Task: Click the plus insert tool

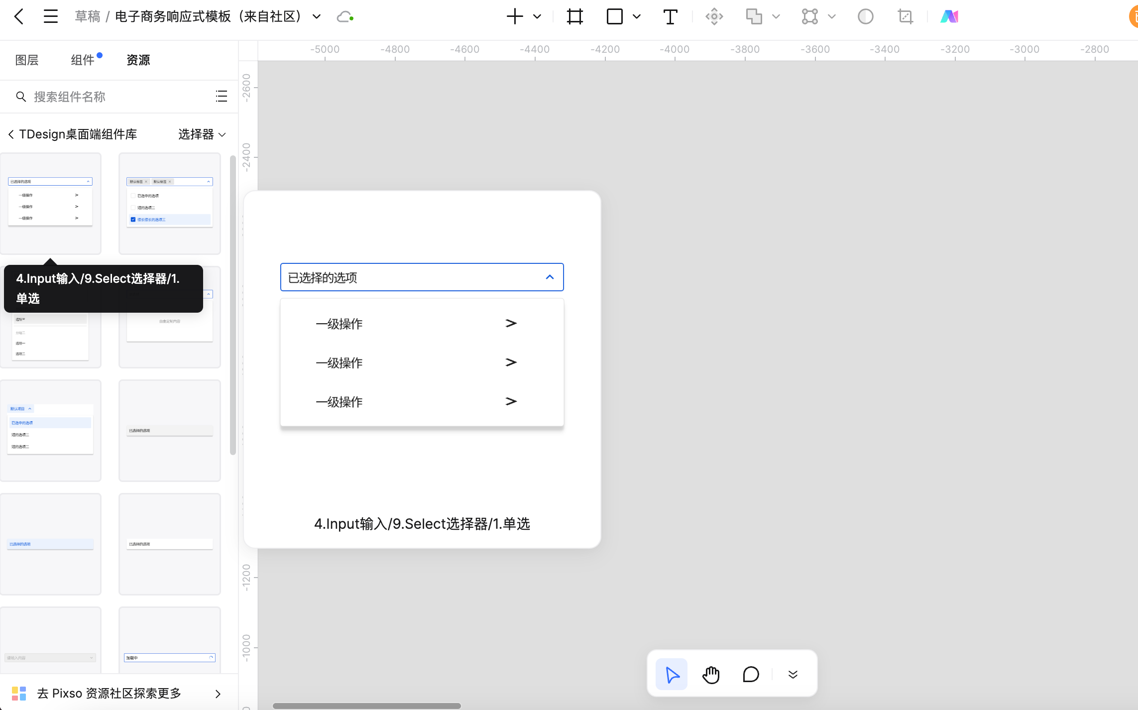Action: click(515, 16)
